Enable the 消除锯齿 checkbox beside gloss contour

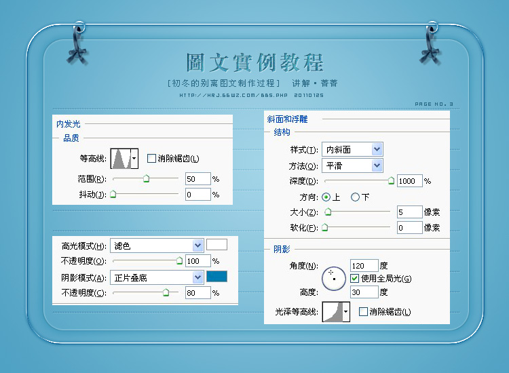click(363, 312)
